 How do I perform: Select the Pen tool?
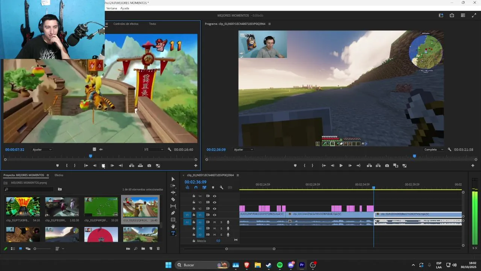tap(173, 213)
